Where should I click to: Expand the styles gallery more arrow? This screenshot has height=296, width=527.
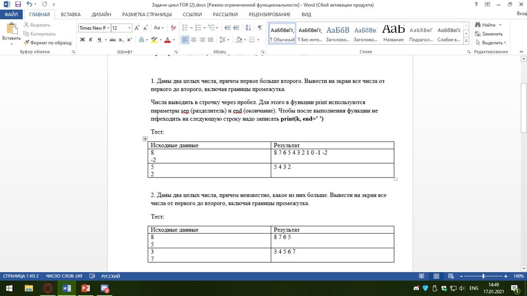(466, 41)
